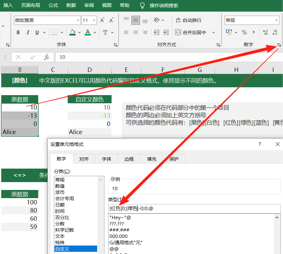Switch to 对齐 tab in dialog
Screen dimensions: 283x254
84,159
